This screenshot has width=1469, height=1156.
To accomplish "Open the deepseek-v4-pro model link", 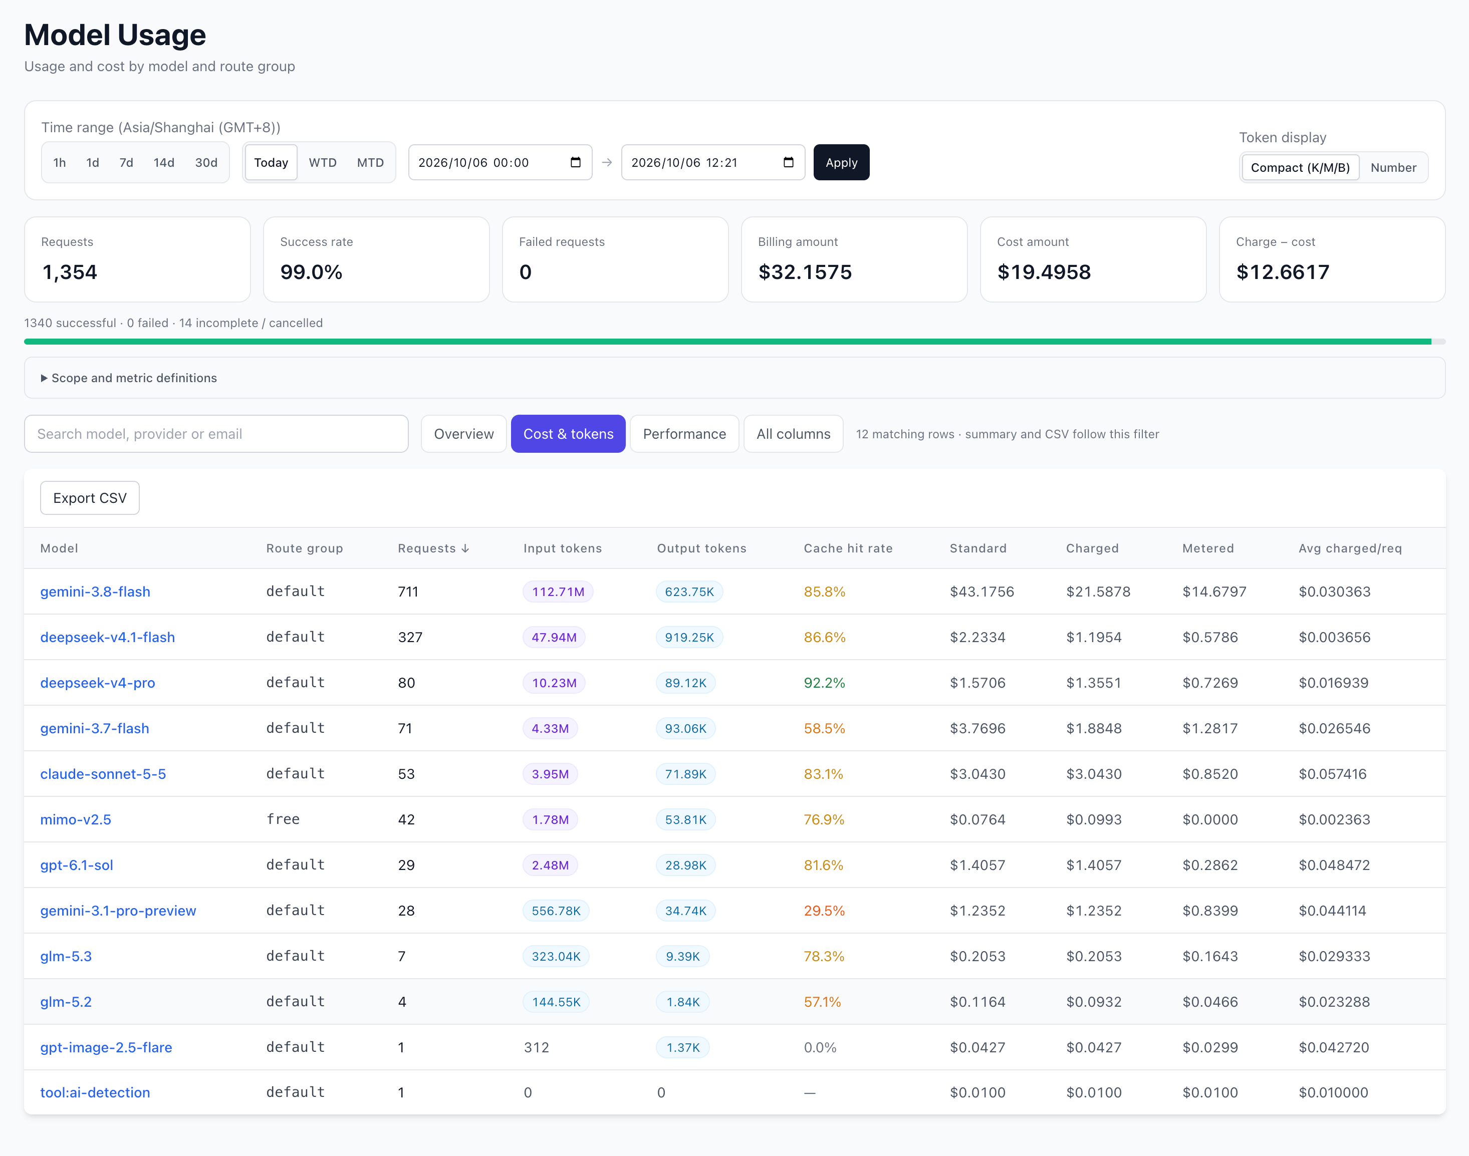I will 98,683.
